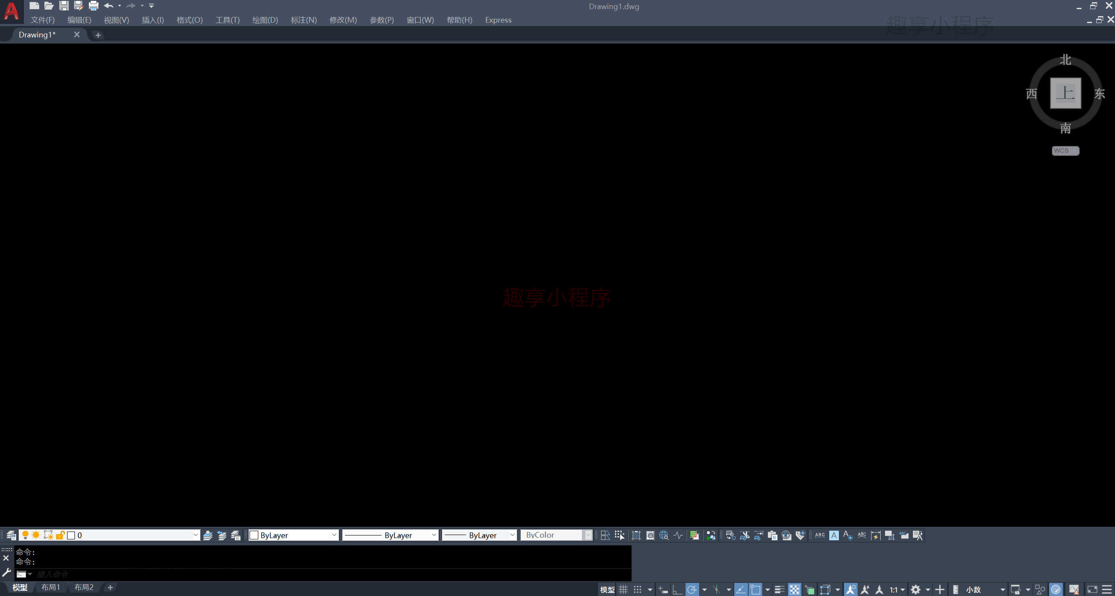Switch to the 布局2 layout tab

[x=84, y=587]
